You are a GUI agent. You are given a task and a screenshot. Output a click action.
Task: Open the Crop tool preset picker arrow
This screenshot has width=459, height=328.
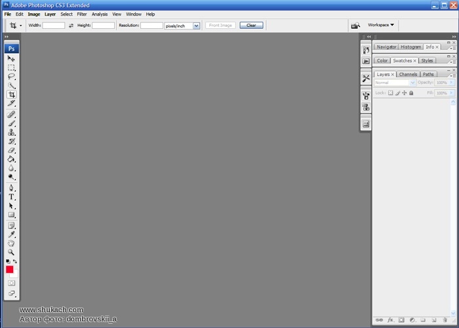point(20,26)
